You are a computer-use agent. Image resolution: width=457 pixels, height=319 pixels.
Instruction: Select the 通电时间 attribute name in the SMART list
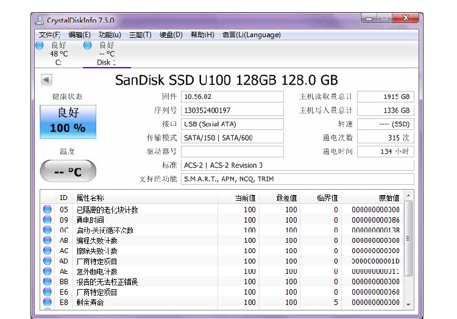90,220
